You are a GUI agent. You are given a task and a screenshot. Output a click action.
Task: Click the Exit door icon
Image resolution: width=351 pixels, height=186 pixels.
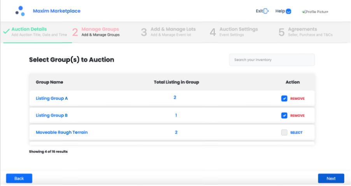[266, 11]
